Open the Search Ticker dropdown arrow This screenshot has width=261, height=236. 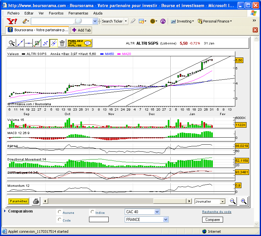tap(126, 21)
